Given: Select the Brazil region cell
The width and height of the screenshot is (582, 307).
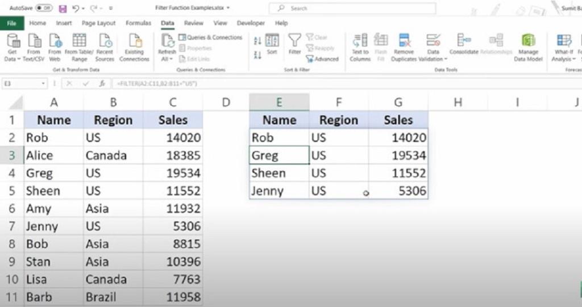Looking at the screenshot, I should [113, 297].
